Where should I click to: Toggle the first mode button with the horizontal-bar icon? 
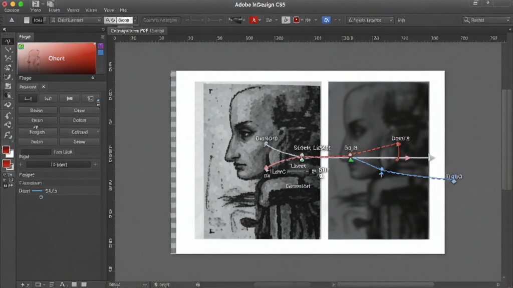(28, 98)
